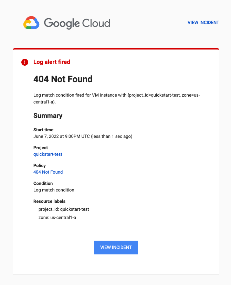Click the zone us-central1-a resource label
This screenshot has height=285, width=231.
pos(57,217)
